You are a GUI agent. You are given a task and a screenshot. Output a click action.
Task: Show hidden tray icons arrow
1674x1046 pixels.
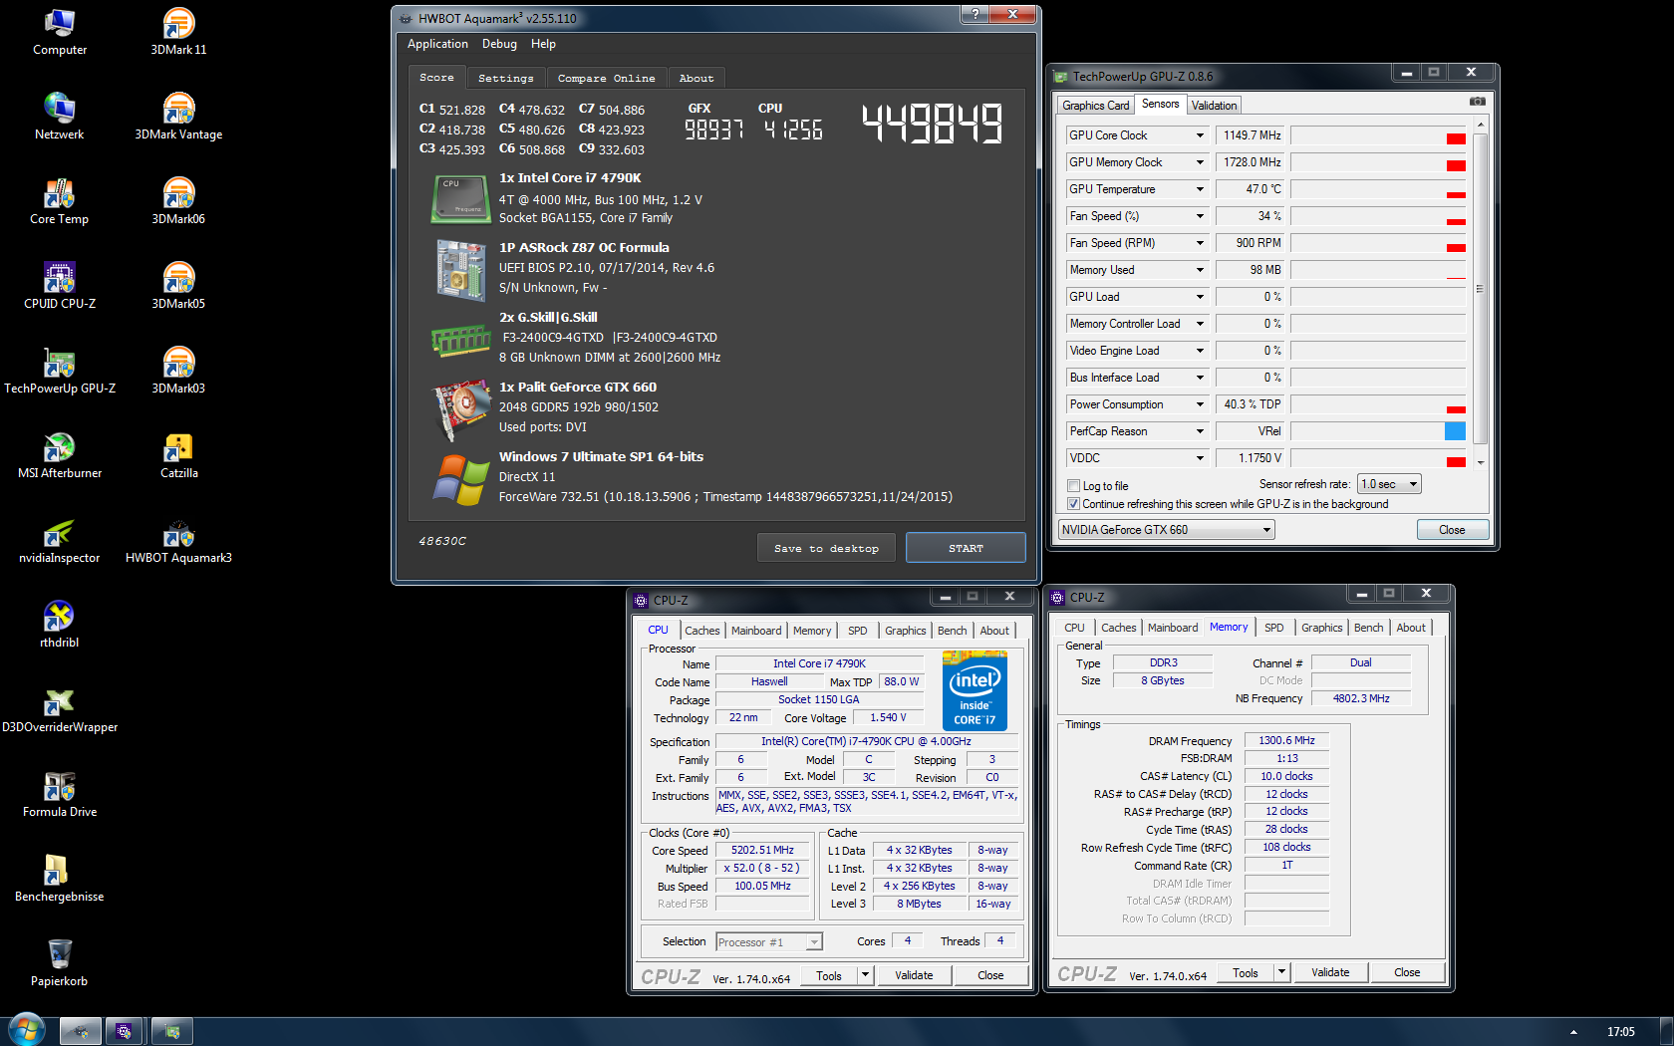click(1573, 1032)
